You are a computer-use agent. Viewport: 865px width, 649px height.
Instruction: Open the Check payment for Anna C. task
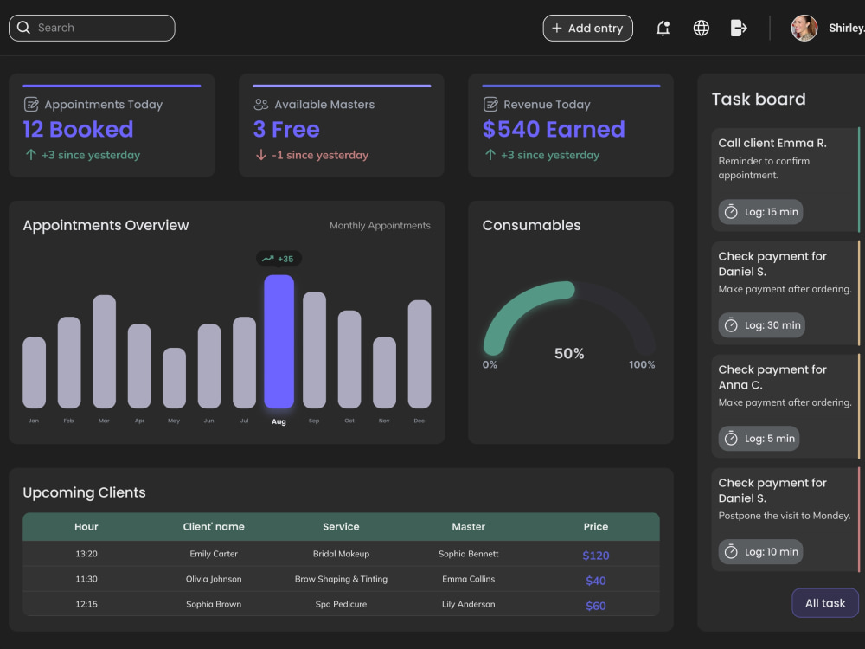pos(785,406)
